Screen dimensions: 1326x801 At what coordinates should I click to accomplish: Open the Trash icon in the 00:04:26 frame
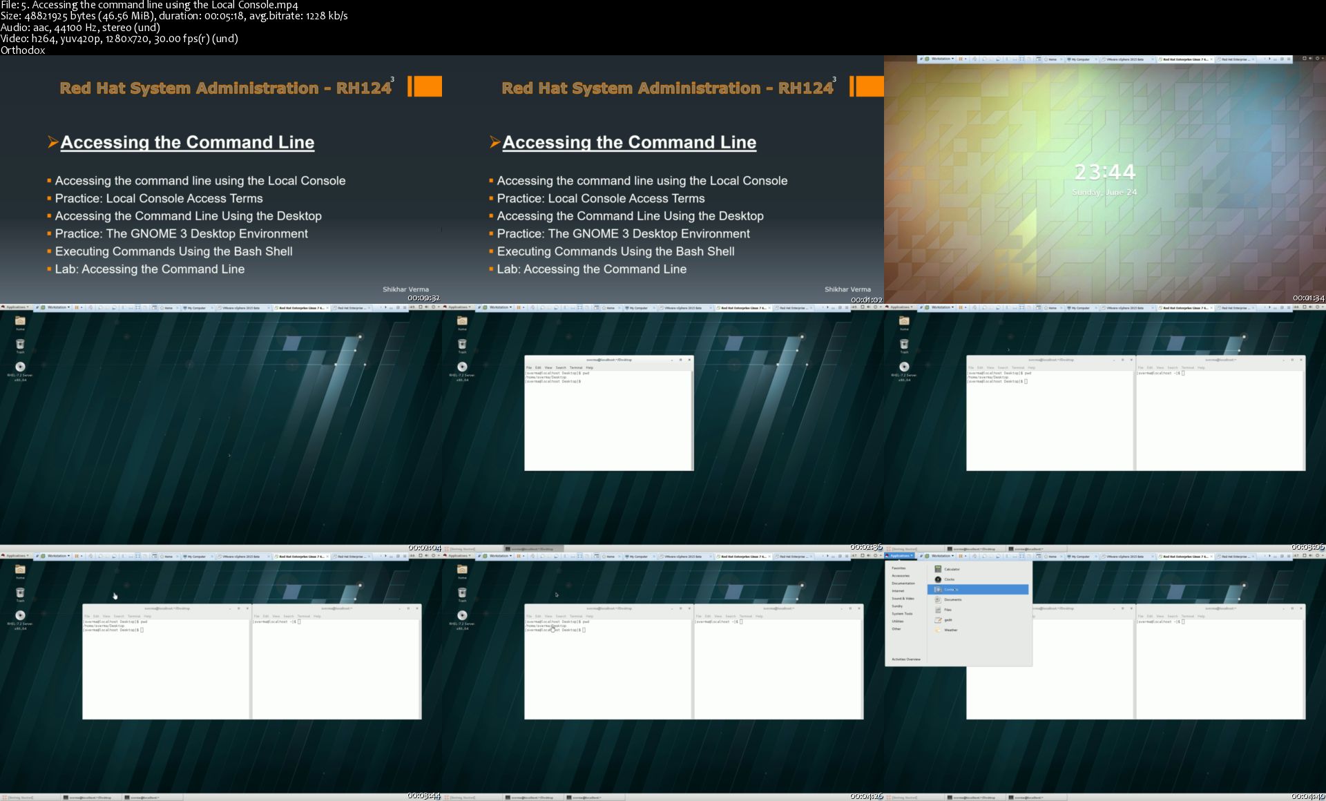tap(462, 594)
